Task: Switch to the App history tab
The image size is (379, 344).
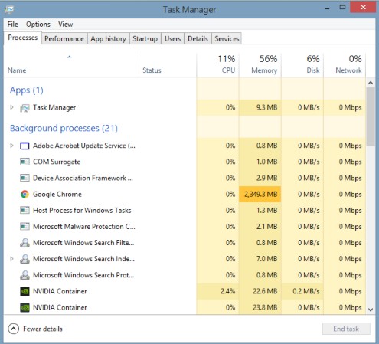Action: [x=109, y=38]
